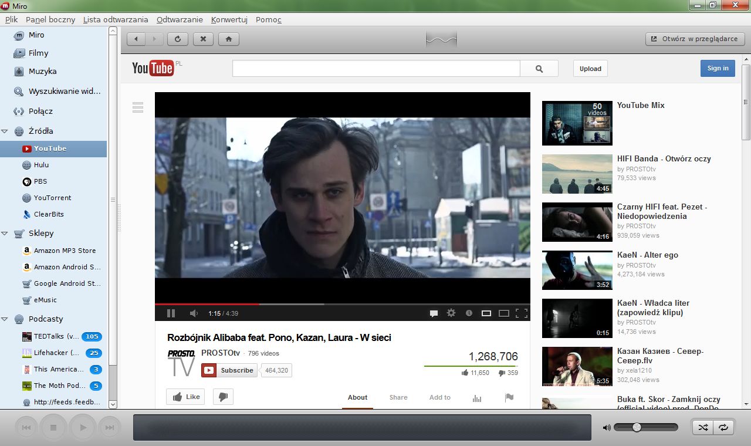This screenshot has height=446, width=751.
Task: Toggle shuffle in Miro player bar
Action: (x=703, y=428)
